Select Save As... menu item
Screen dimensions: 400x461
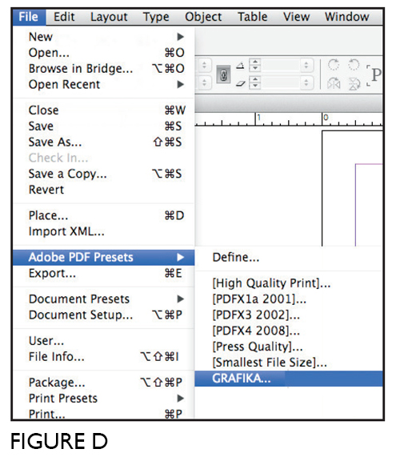pyautogui.click(x=104, y=142)
